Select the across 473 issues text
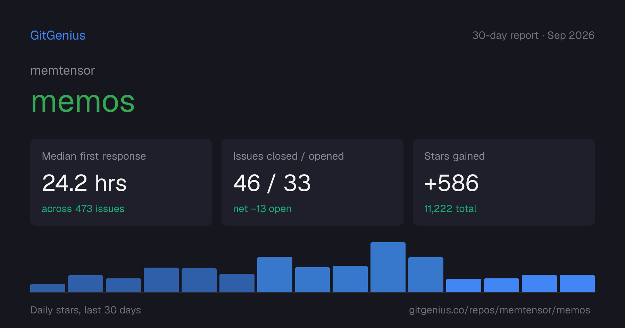The image size is (625, 328). click(x=83, y=209)
